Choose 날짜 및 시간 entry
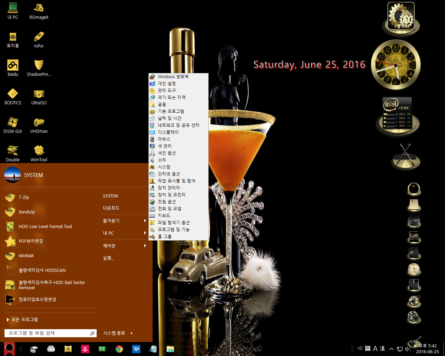 [178, 118]
